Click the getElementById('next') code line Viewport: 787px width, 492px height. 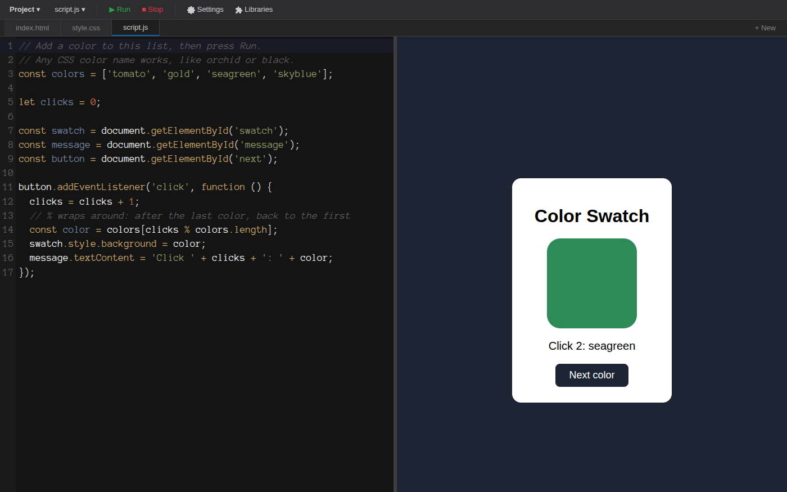148,159
